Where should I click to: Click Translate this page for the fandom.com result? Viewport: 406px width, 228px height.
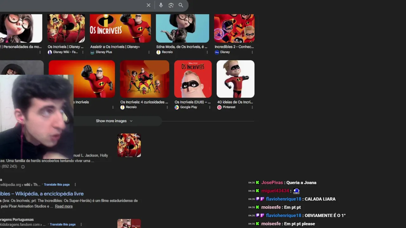pyautogui.click(x=62, y=225)
